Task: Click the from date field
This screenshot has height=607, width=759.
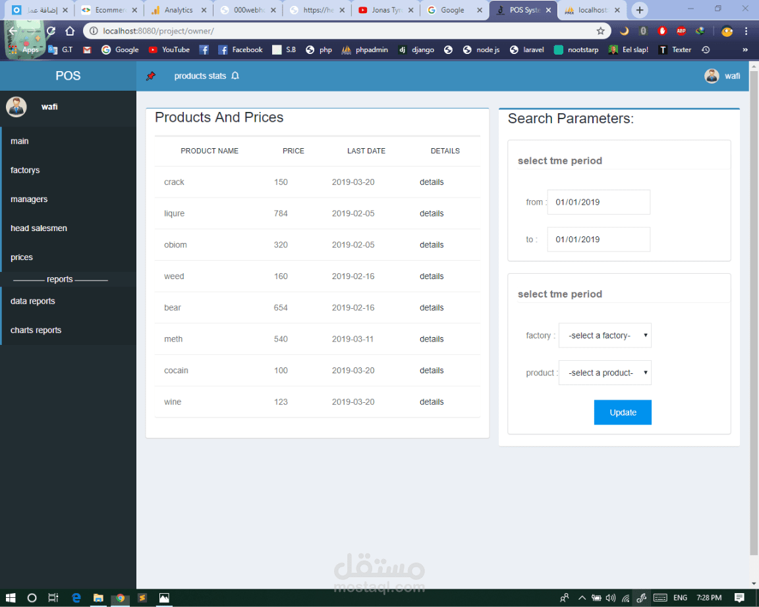Action: (x=598, y=201)
